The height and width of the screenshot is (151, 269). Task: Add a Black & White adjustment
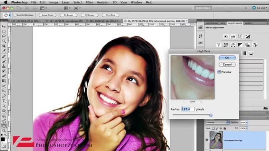(240, 45)
